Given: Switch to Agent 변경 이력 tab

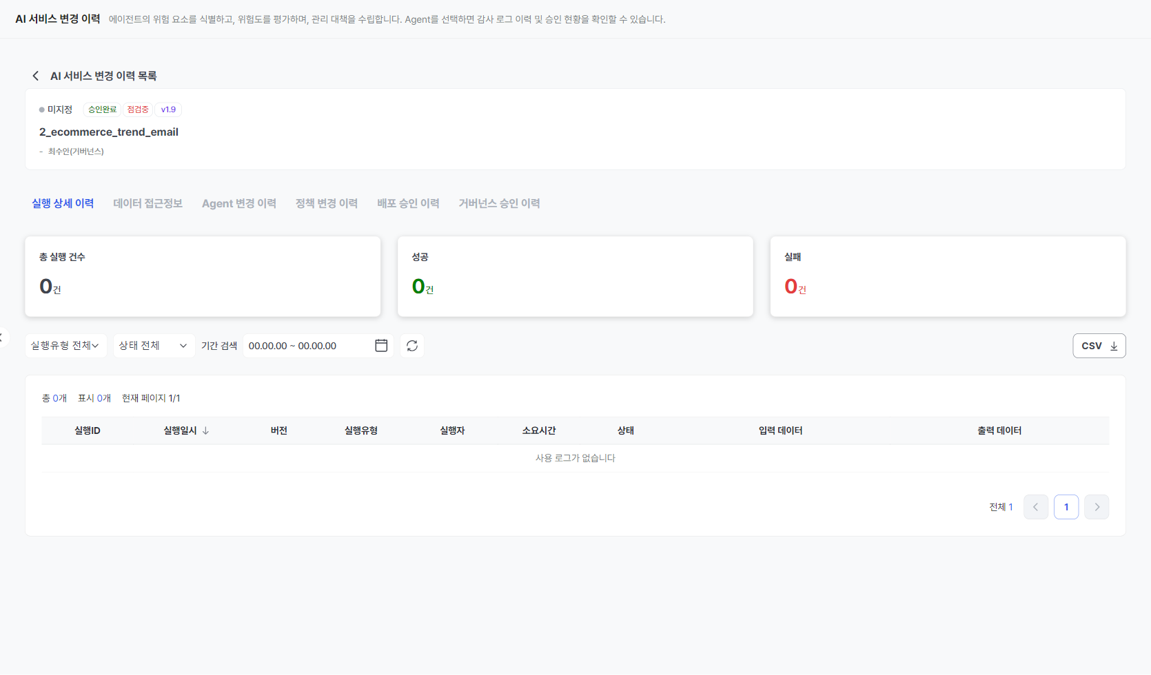Looking at the screenshot, I should pos(239,203).
